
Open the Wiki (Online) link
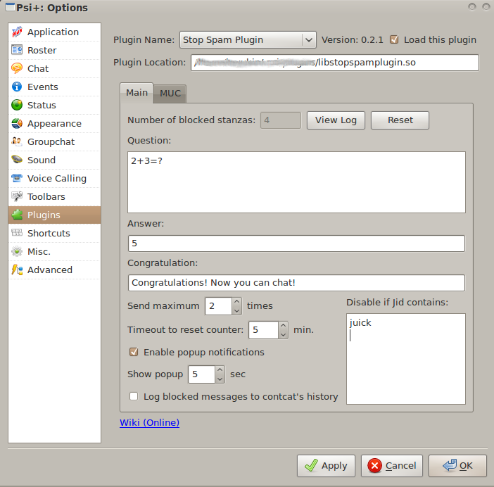pos(150,423)
